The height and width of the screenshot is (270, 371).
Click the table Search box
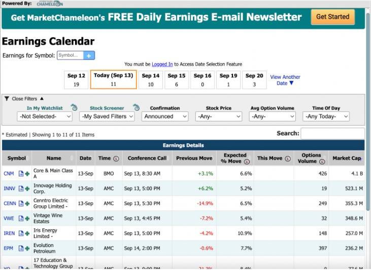[332, 133]
